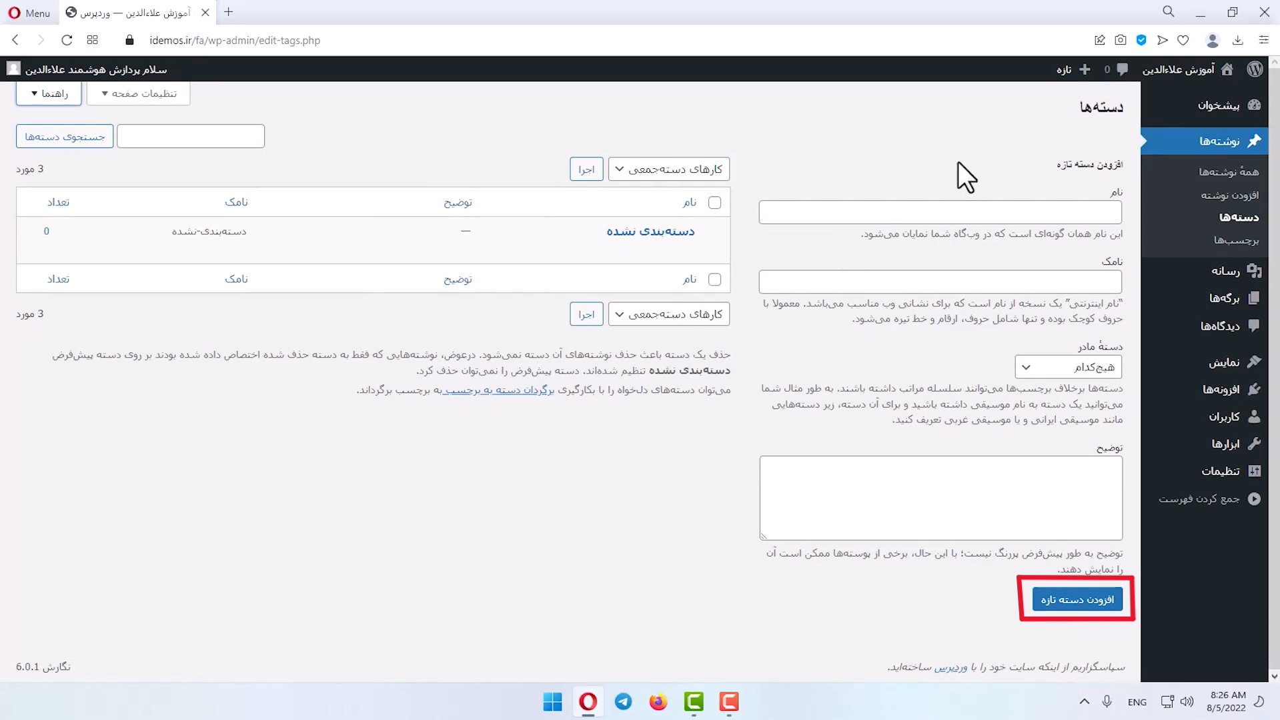Open the WordPress logo menu
The height and width of the screenshot is (720, 1280).
pos(1255,69)
